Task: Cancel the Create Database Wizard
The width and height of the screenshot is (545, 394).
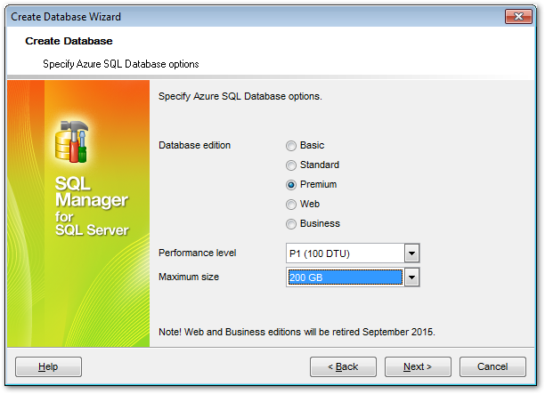Action: (492, 366)
